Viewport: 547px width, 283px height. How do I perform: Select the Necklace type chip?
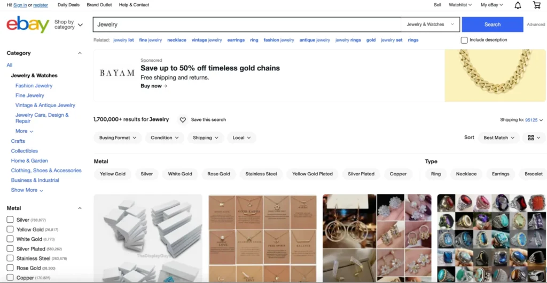(466, 174)
